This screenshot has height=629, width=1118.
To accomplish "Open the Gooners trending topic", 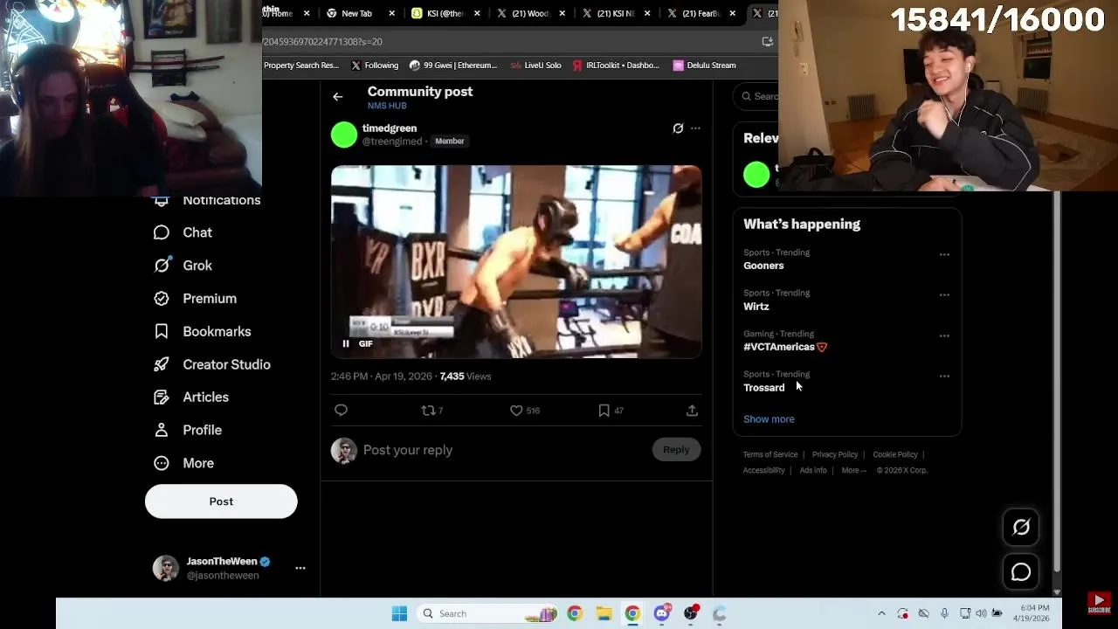I will click(x=763, y=266).
